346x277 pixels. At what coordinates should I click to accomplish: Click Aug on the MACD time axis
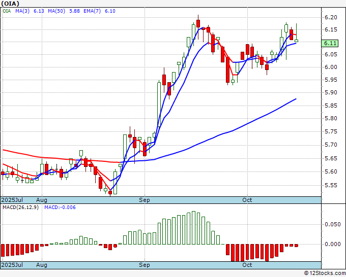pyautogui.click(x=42, y=265)
